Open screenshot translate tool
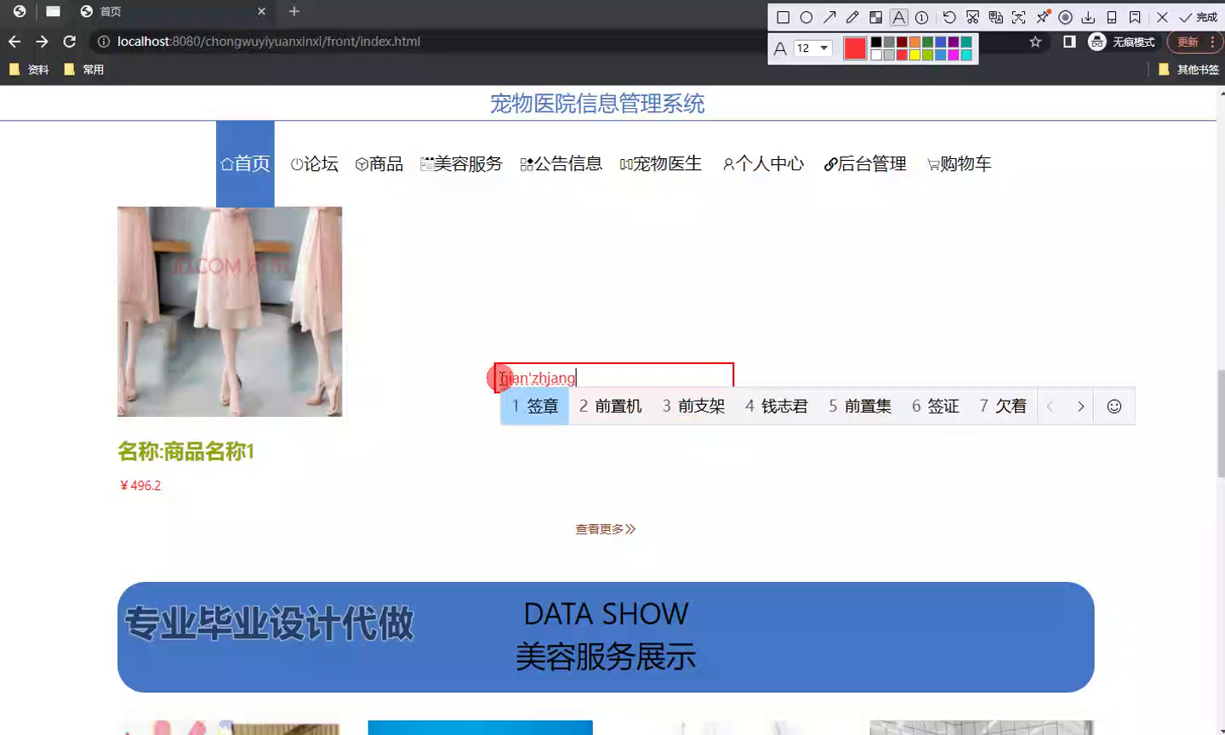This screenshot has width=1225, height=735. point(995,17)
